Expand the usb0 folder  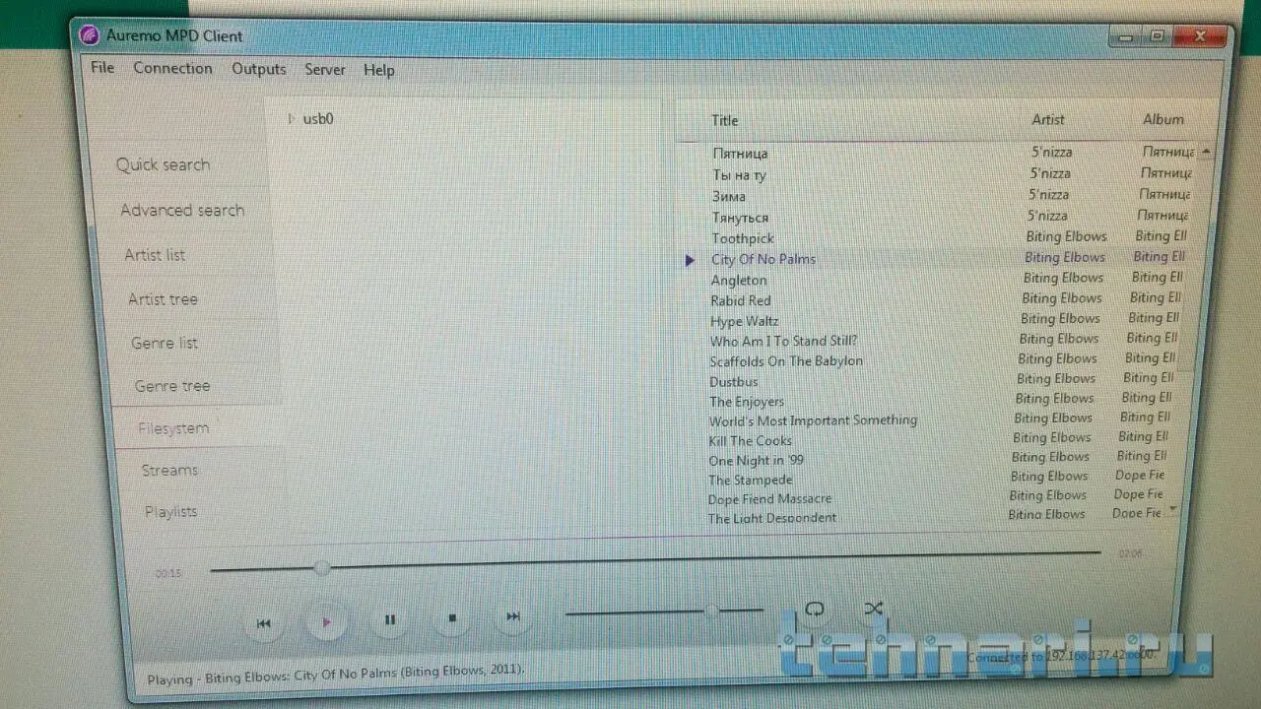[292, 119]
